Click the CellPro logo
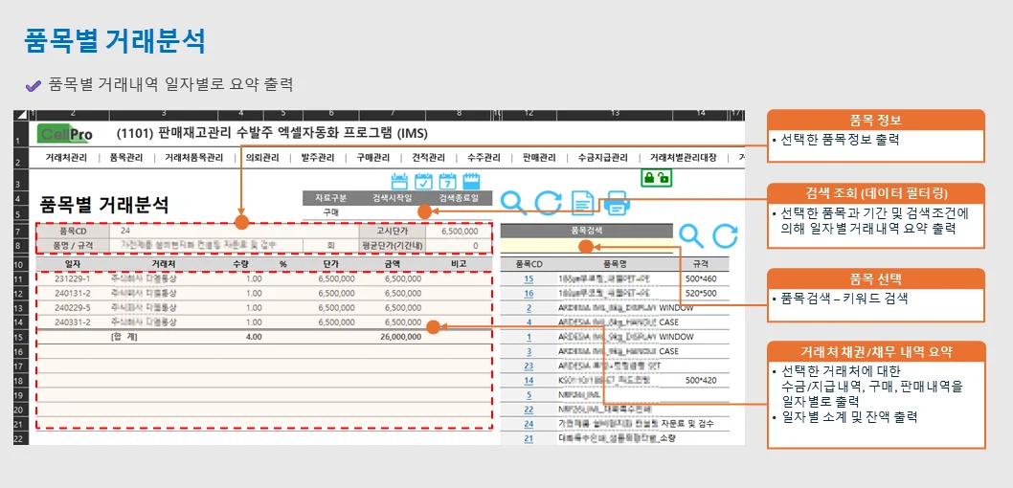The width and height of the screenshot is (1013, 488). 65,134
